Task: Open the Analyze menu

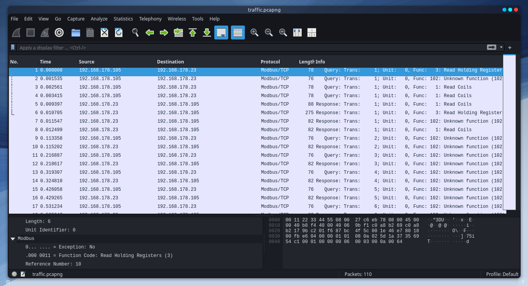Action: pyautogui.click(x=99, y=19)
